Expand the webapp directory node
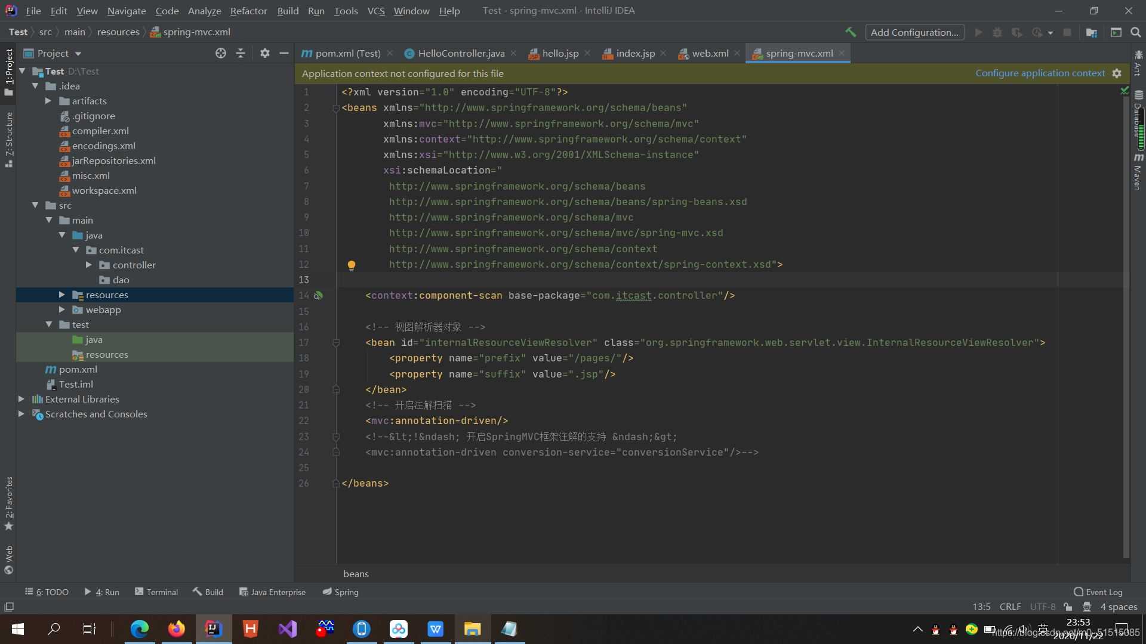Image resolution: width=1146 pixels, height=644 pixels. tap(61, 309)
